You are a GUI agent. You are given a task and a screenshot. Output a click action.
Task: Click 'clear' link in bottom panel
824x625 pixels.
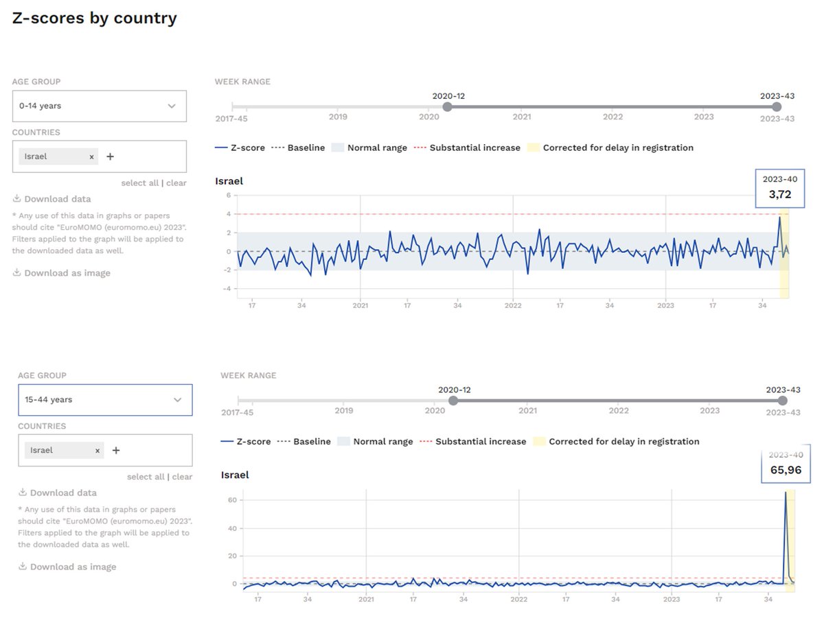(x=182, y=477)
